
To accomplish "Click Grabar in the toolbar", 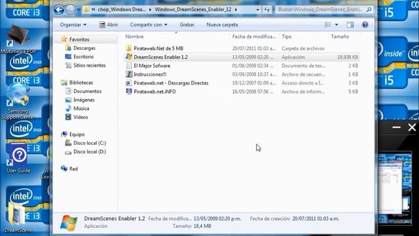I will coord(187,25).
